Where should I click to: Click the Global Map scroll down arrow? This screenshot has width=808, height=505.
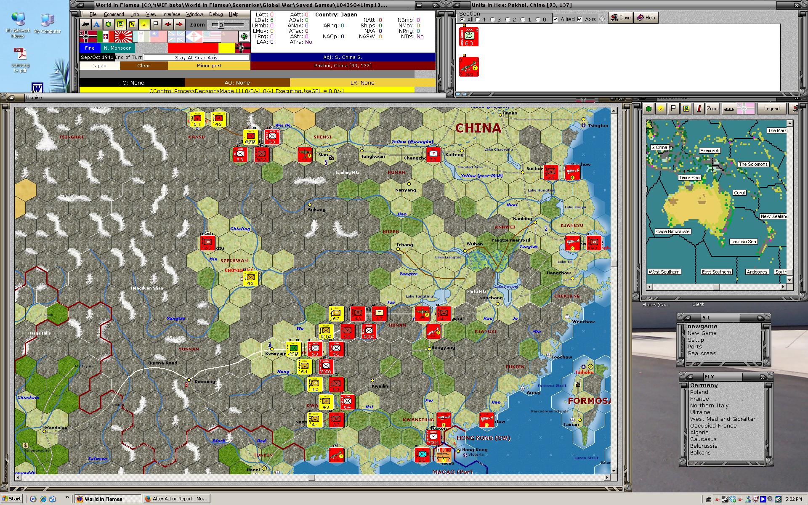click(789, 279)
